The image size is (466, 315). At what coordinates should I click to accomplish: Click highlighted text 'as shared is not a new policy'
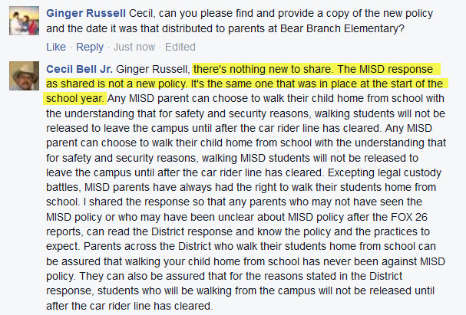coord(116,84)
